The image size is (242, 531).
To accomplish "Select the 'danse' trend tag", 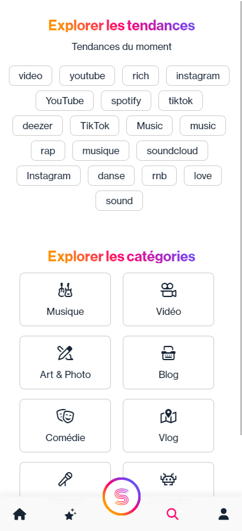I will coord(111,176).
